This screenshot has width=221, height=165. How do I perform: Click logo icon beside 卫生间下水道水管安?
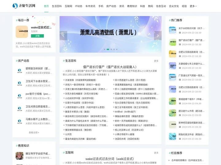click(x=19, y=83)
